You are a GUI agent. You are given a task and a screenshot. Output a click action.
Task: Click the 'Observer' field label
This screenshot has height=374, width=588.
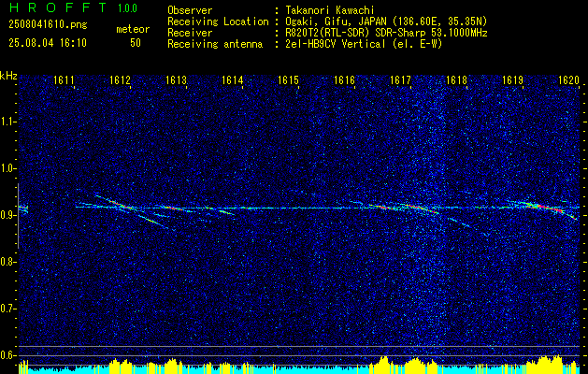click(190, 10)
